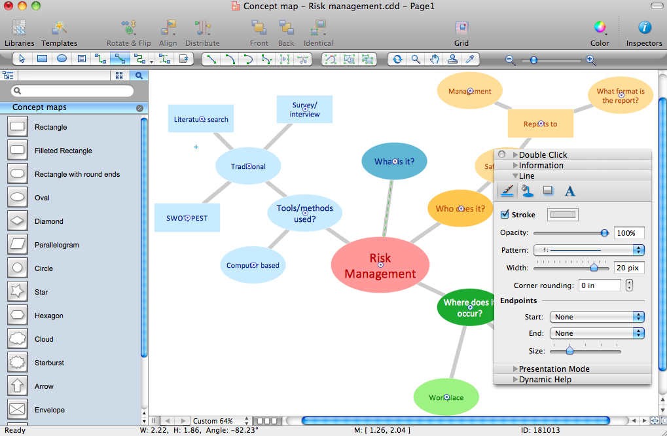Select the eyedropper tool
This screenshot has width=667, height=436.
[469, 59]
